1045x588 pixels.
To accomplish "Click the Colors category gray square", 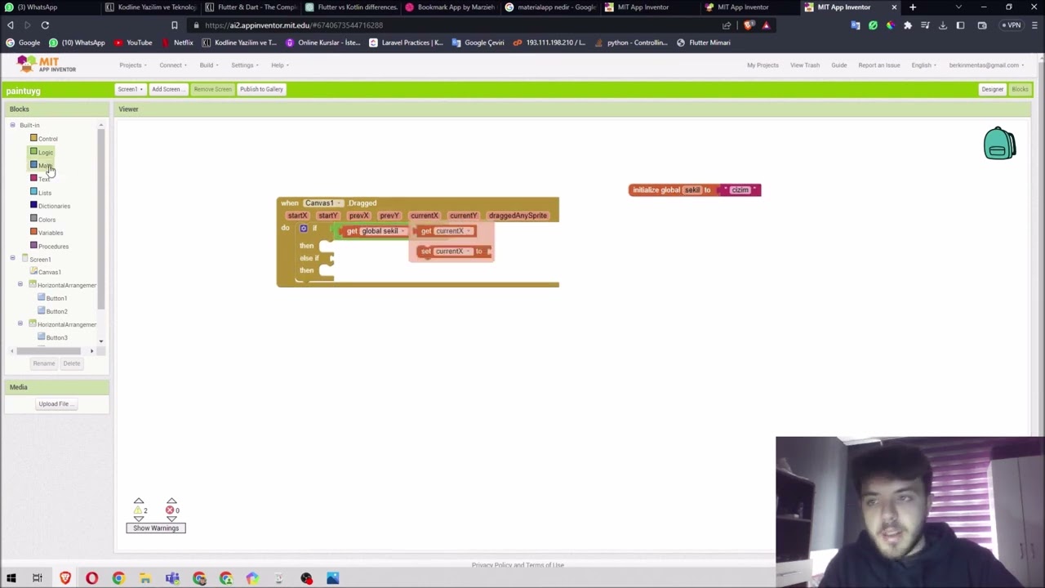I will pyautogui.click(x=33, y=219).
